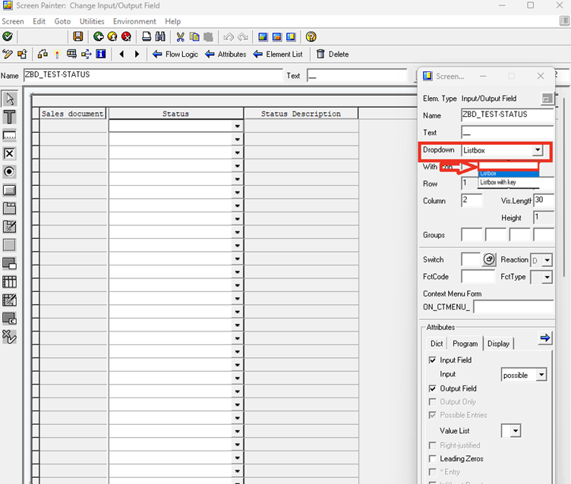Select the Checkbox element tool in palette
This screenshot has height=484, width=571.
click(x=9, y=153)
